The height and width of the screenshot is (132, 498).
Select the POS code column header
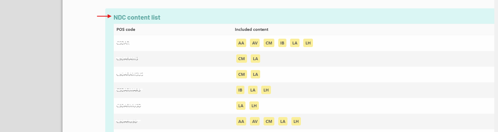pyautogui.click(x=126, y=30)
